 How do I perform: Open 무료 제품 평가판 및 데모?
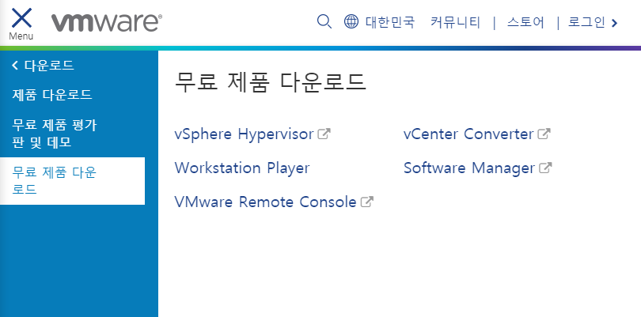pos(55,134)
